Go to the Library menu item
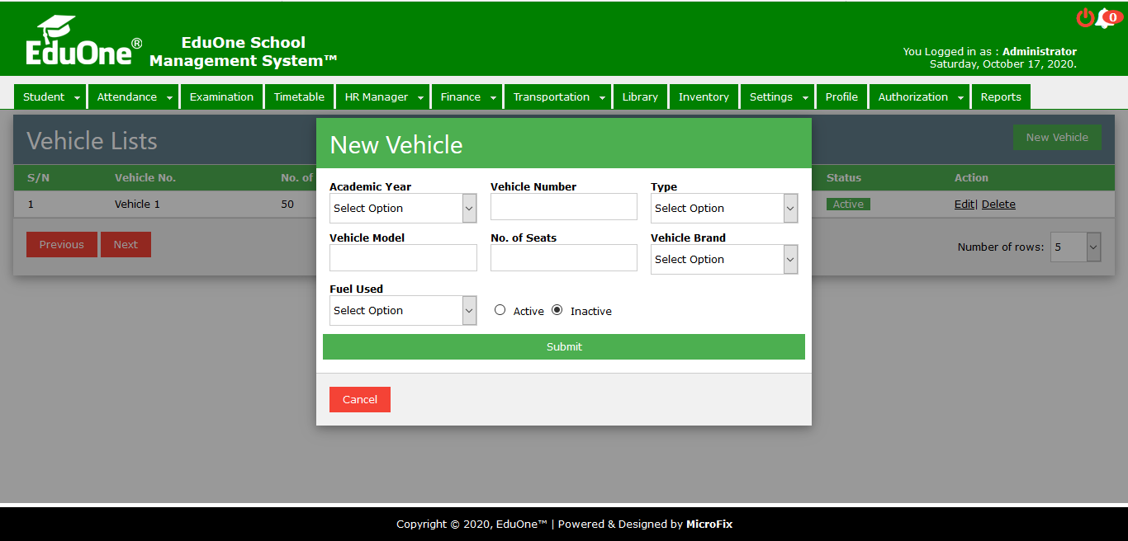1128x541 pixels. click(640, 97)
